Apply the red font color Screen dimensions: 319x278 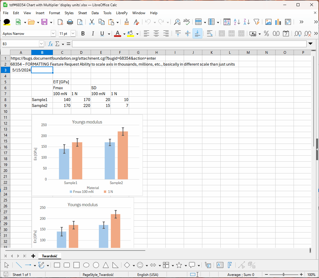pyautogui.click(x=117, y=34)
